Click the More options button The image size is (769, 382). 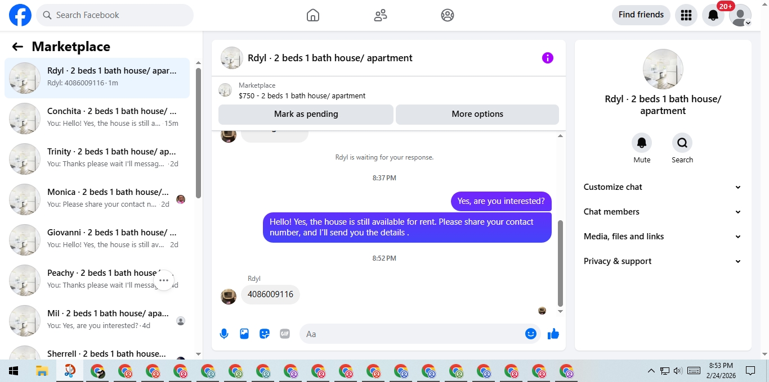pyautogui.click(x=477, y=114)
